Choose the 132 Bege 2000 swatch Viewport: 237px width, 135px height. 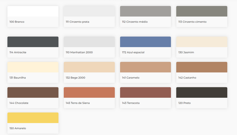89,67
